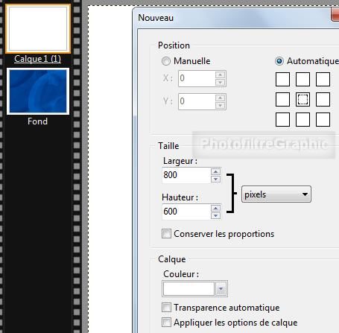Select the top-center automatic position square
Screen dimensions: 339x333
(x=302, y=79)
